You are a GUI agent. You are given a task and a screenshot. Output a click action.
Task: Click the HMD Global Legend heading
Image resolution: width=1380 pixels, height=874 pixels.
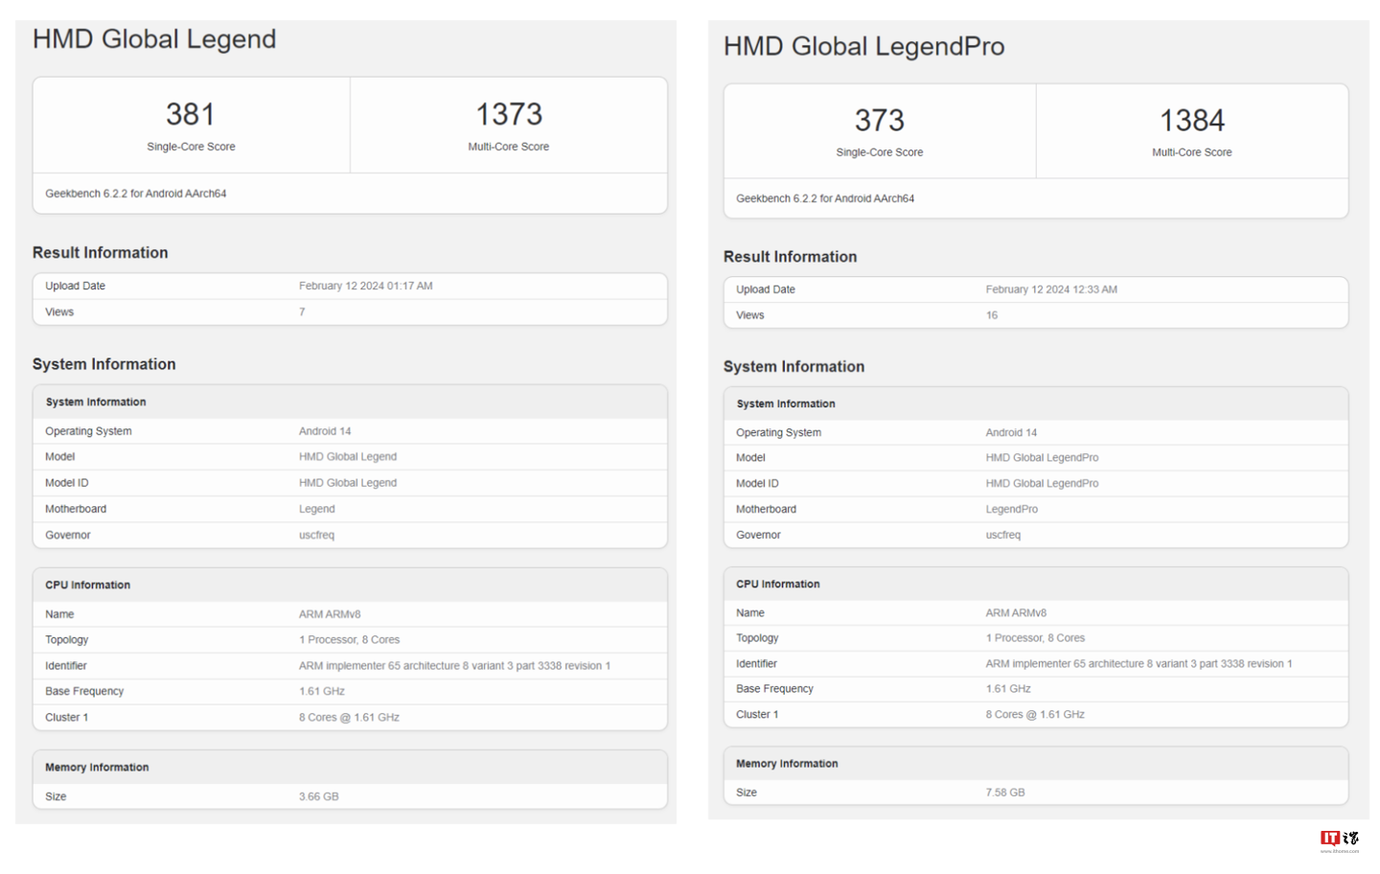(x=154, y=39)
